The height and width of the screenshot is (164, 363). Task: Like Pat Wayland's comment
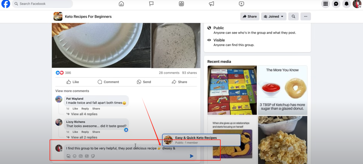point(75,109)
